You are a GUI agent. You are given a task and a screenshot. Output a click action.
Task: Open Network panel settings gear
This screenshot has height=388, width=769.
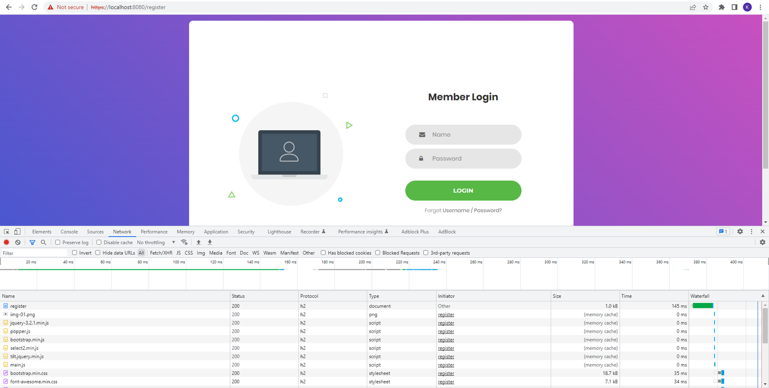762,242
